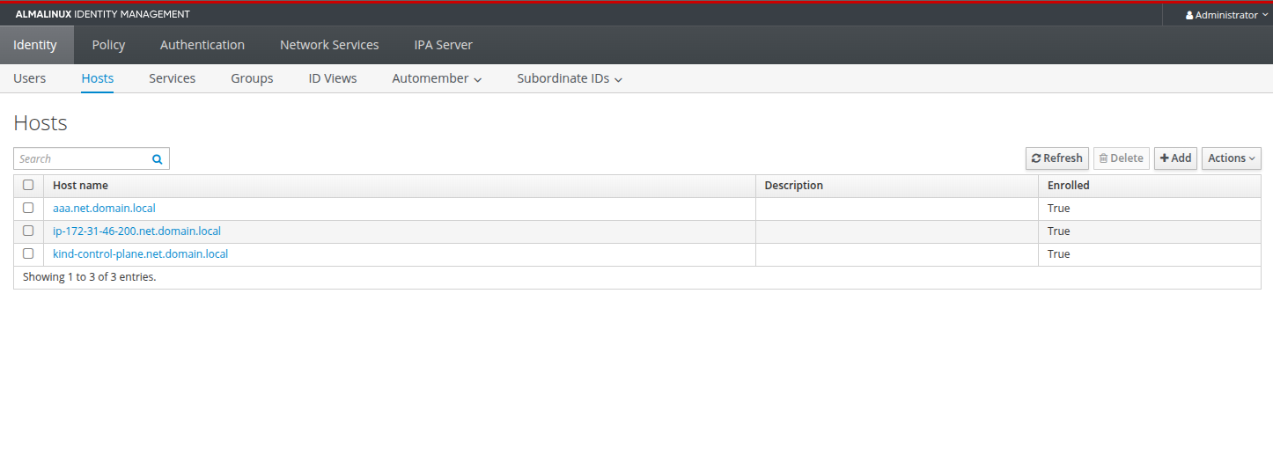The width and height of the screenshot is (1273, 455).
Task: Open the Users sub-tab
Action: (30, 78)
